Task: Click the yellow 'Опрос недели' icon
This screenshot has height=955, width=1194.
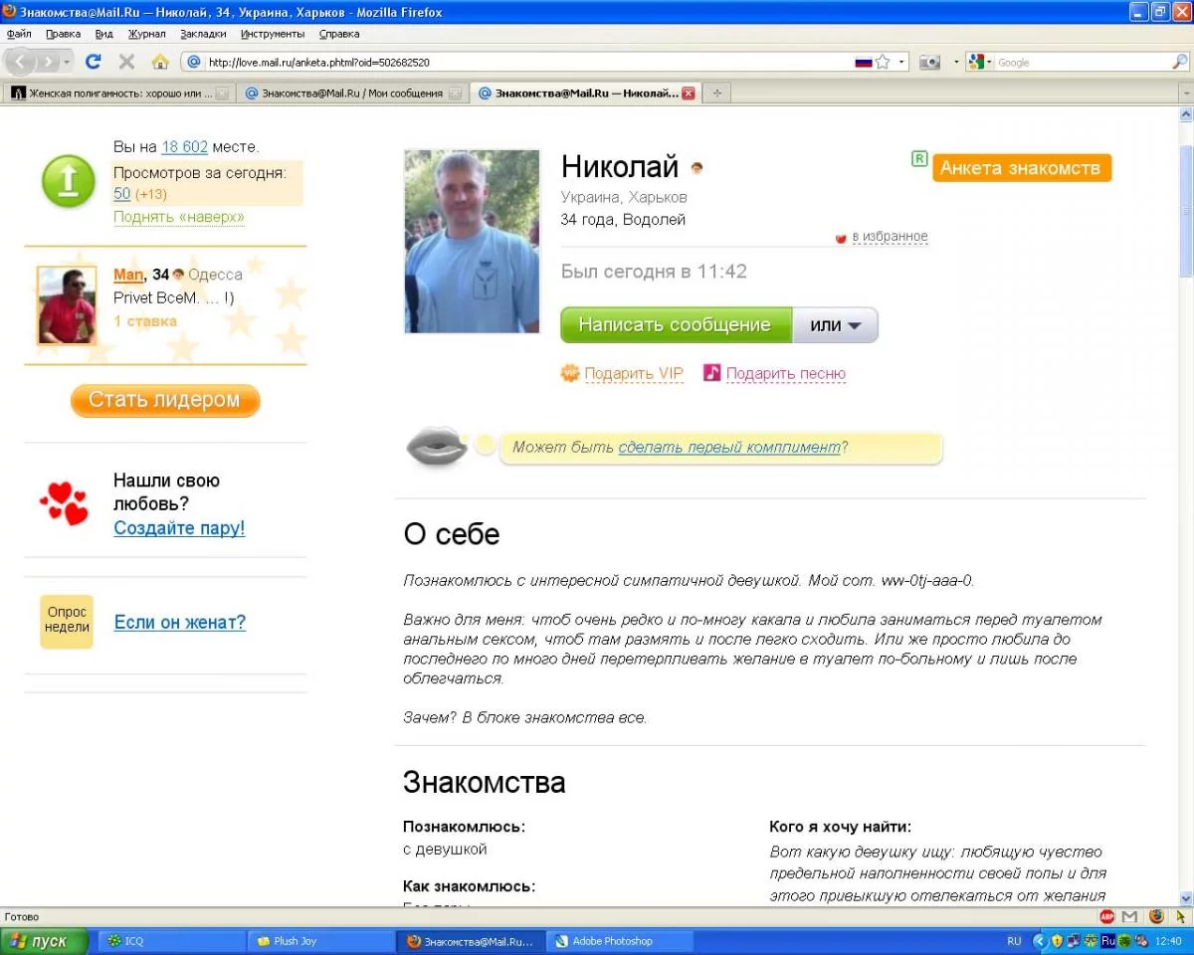Action: pos(67,622)
